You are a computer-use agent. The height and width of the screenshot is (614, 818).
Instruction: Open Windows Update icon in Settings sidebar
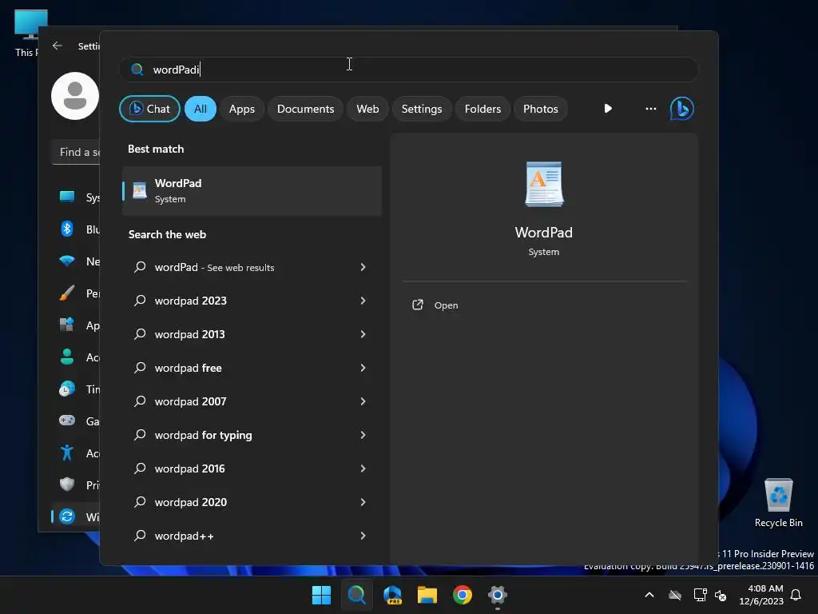click(67, 517)
